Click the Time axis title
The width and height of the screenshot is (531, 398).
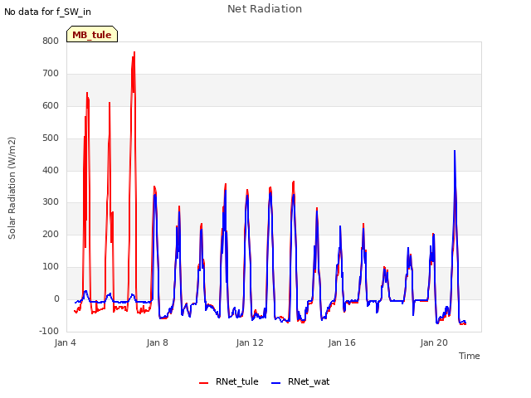click(x=469, y=356)
